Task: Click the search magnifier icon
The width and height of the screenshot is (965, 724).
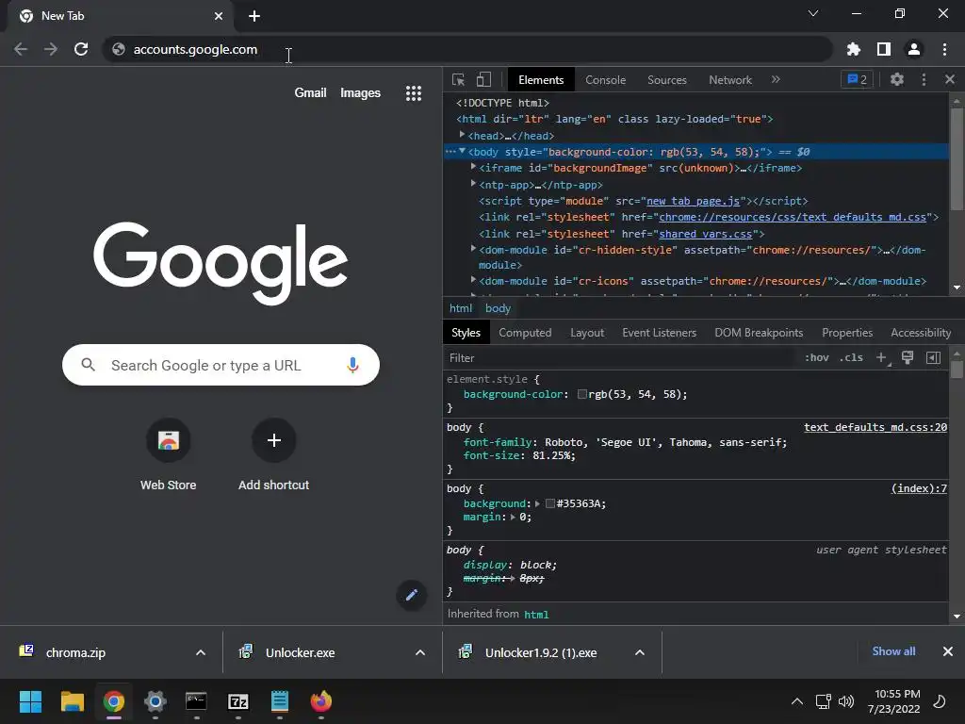Action: pos(88,365)
